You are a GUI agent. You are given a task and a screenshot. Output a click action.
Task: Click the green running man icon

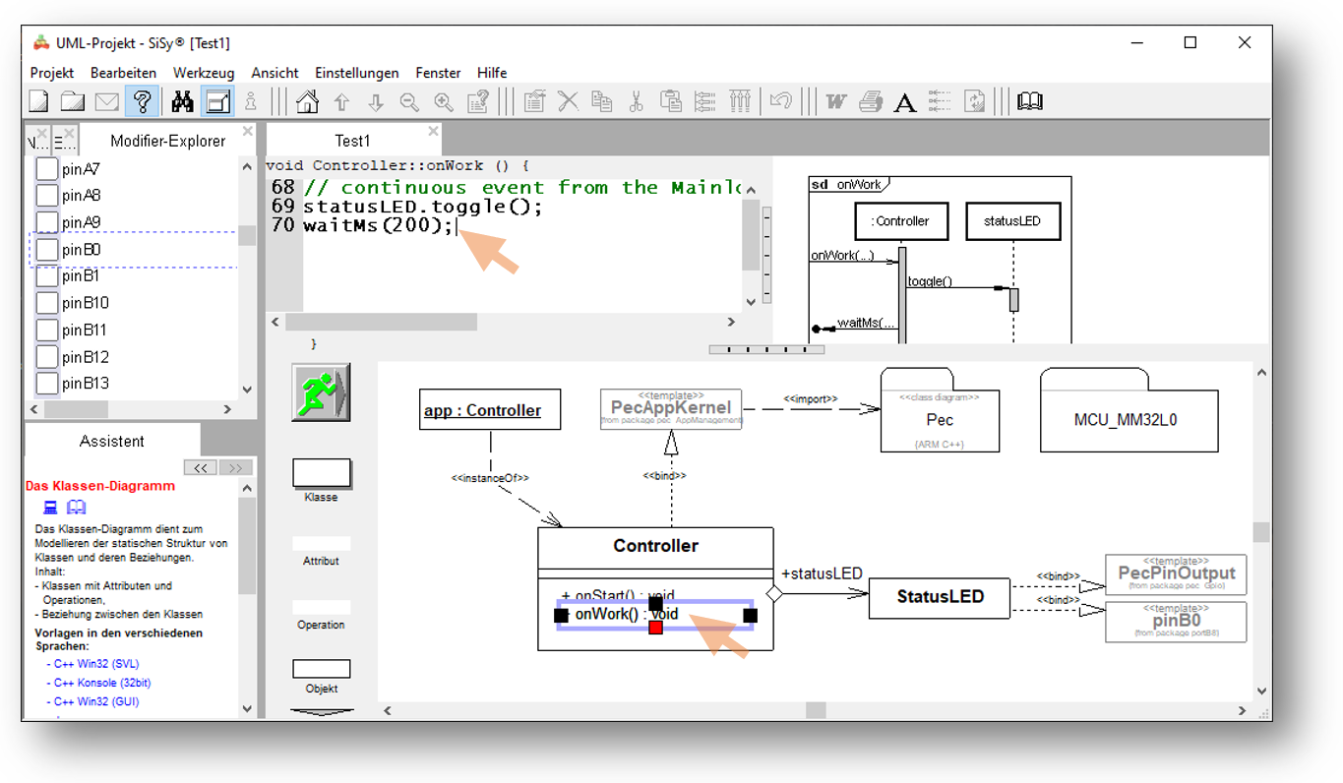(320, 392)
